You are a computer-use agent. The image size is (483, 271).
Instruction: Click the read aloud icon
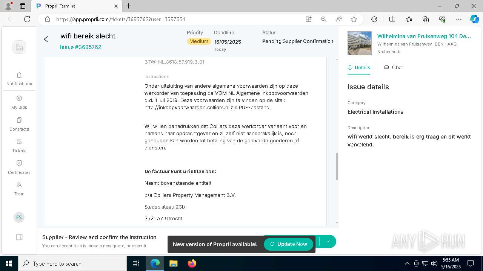point(339,19)
